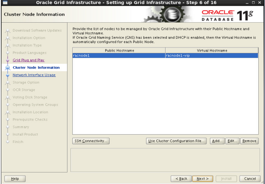Select the racnode1-vip virtual hostname cell
The height and width of the screenshot is (184, 265).
click(x=212, y=56)
